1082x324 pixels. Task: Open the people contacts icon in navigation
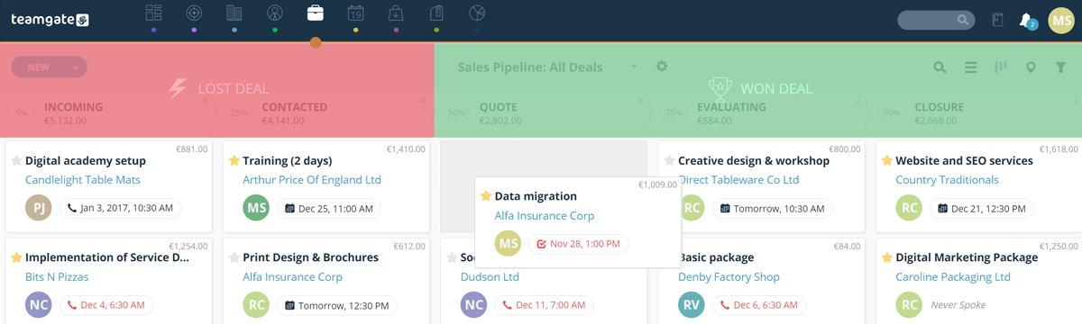(x=275, y=13)
